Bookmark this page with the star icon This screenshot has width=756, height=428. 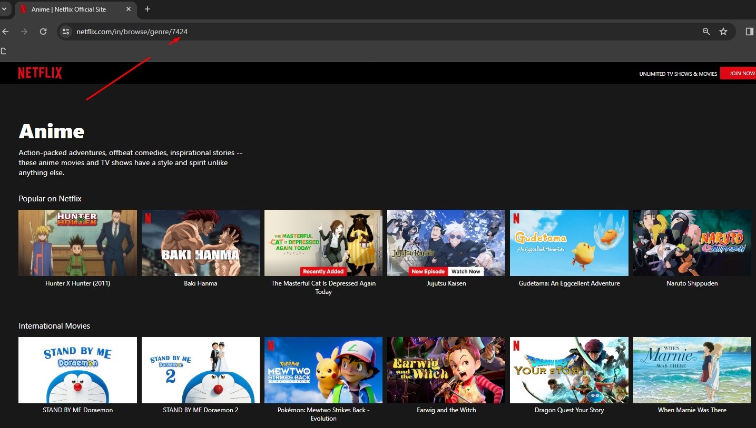click(x=723, y=32)
